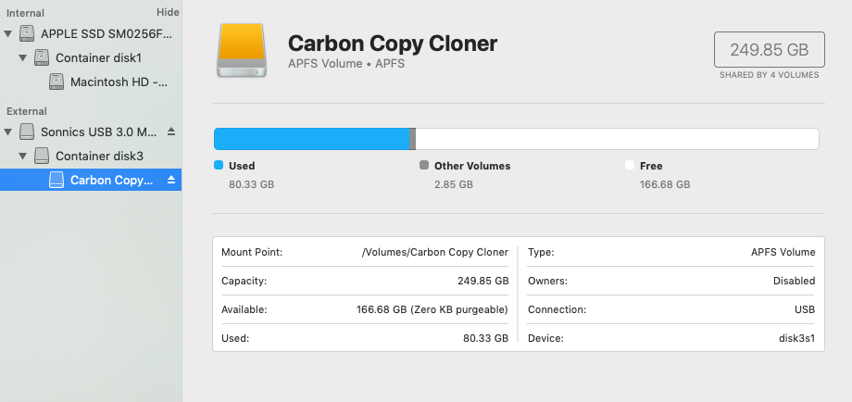The height and width of the screenshot is (402, 852).
Task: Click the Sonnics USB 3.0 drive icon
Action: point(27,132)
